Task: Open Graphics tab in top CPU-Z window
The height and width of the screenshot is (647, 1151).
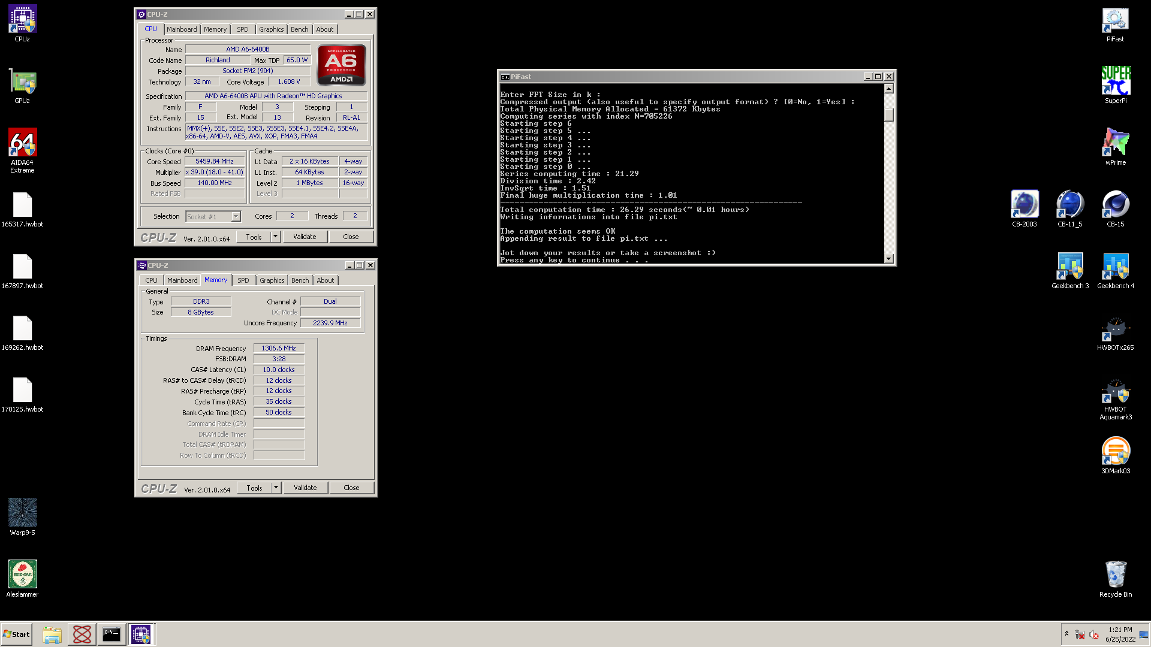Action: (x=271, y=29)
